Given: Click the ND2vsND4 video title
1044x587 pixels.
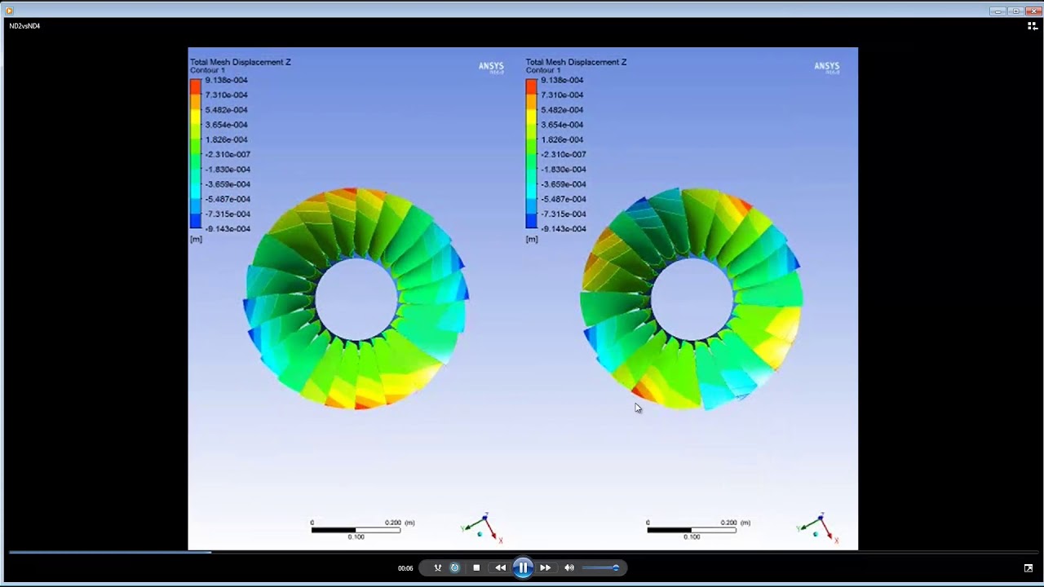Looking at the screenshot, I should (x=24, y=26).
